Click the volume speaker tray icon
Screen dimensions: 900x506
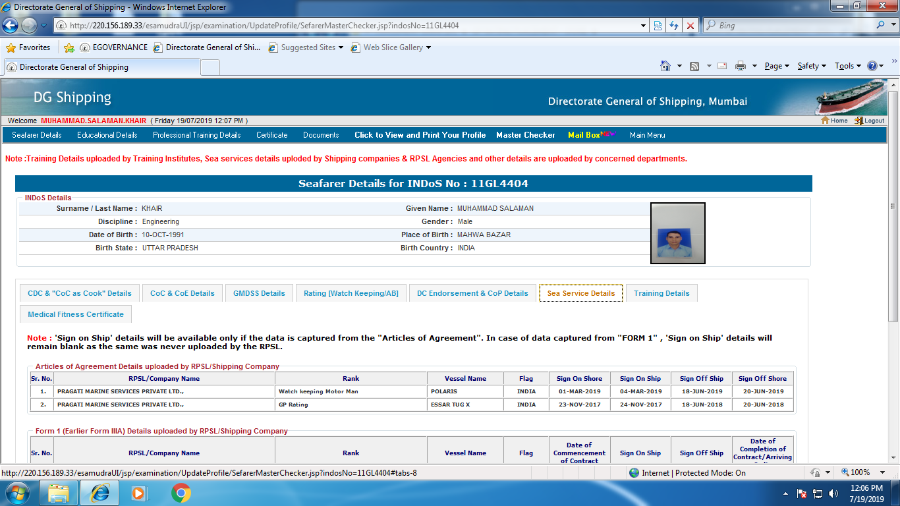[833, 493]
